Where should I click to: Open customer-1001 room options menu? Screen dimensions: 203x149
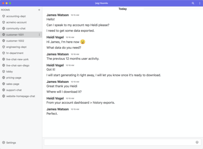(x=39, y=35)
